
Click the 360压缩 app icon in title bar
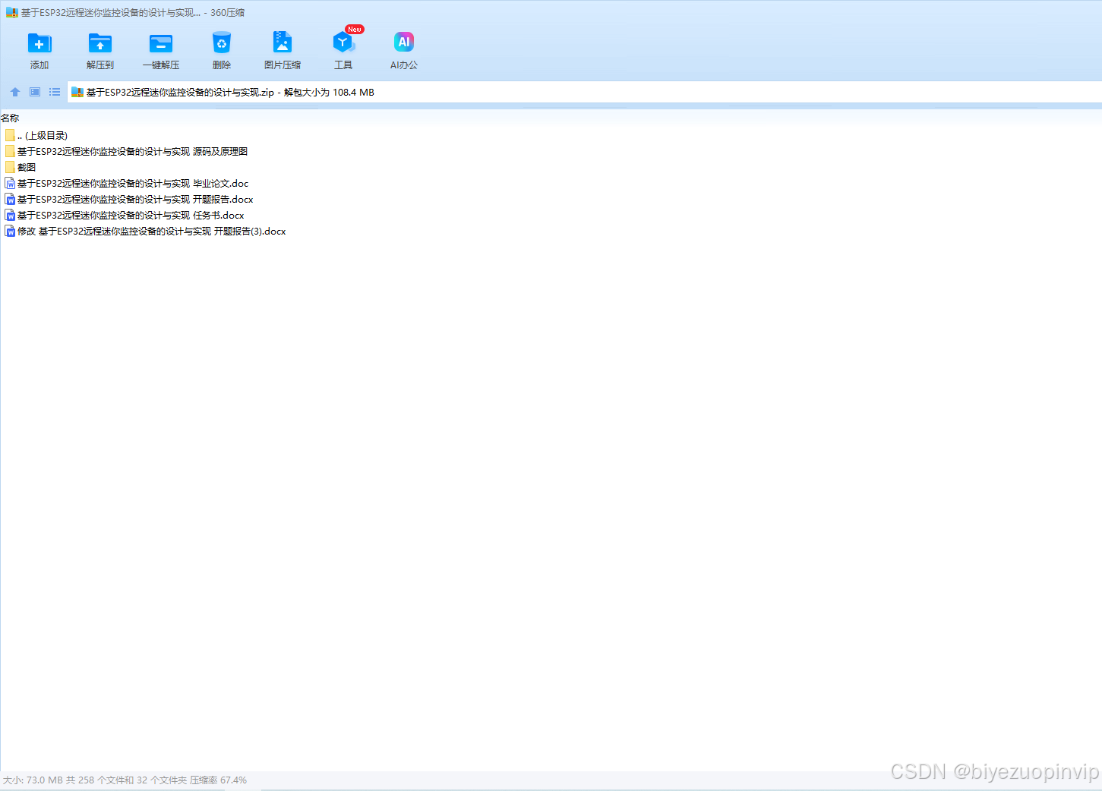[11, 13]
